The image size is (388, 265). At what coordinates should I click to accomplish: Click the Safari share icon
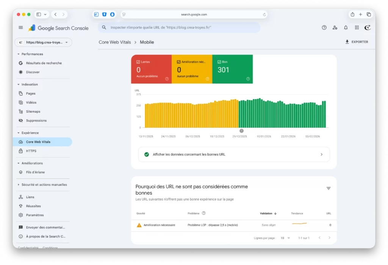pos(352,14)
